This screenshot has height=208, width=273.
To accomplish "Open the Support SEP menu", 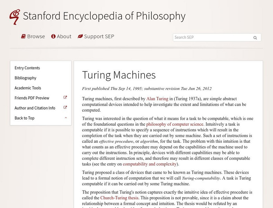I will click(x=96, y=36).
